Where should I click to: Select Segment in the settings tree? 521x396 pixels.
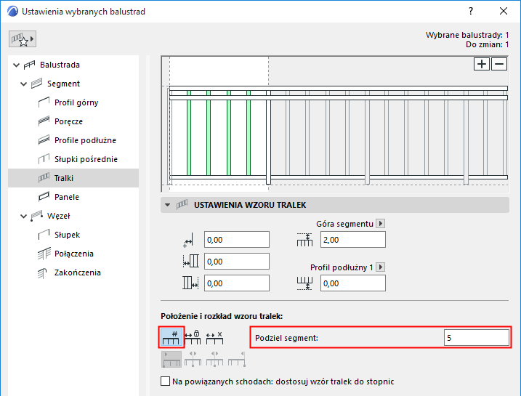63,84
